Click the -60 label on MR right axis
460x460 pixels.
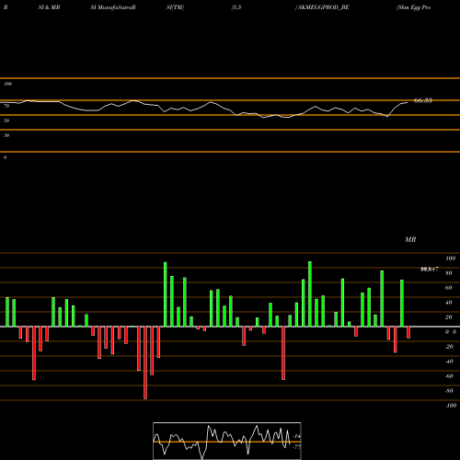pyautogui.click(x=449, y=376)
